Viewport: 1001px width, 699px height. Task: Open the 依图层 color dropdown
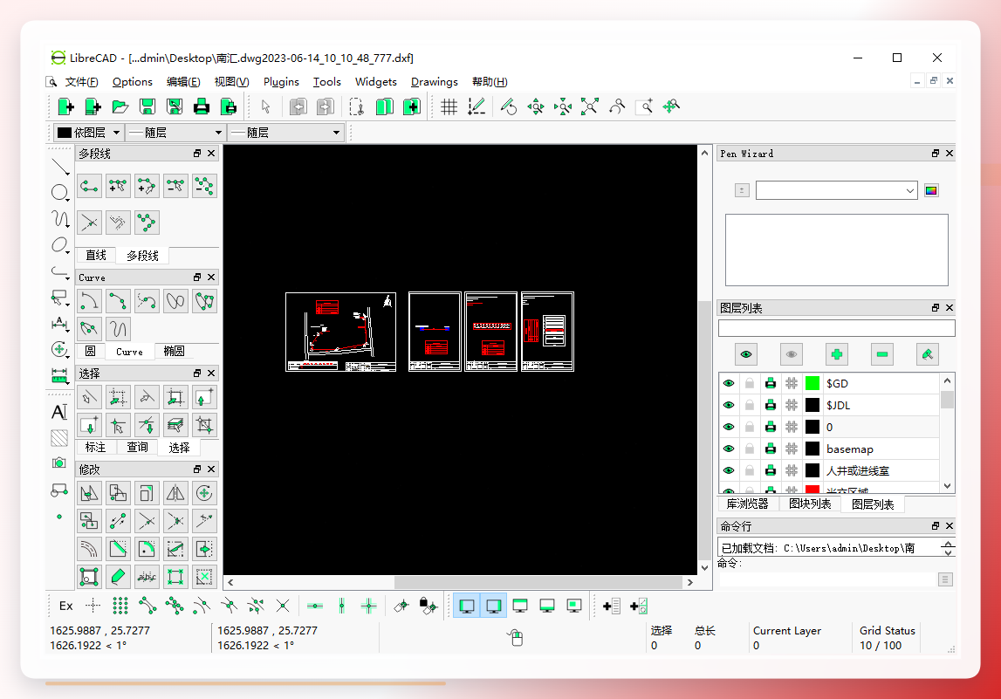pos(89,133)
